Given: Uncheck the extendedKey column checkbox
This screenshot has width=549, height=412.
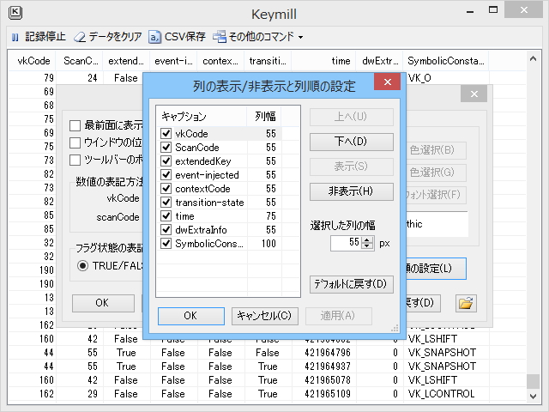Looking at the screenshot, I should click(x=166, y=161).
